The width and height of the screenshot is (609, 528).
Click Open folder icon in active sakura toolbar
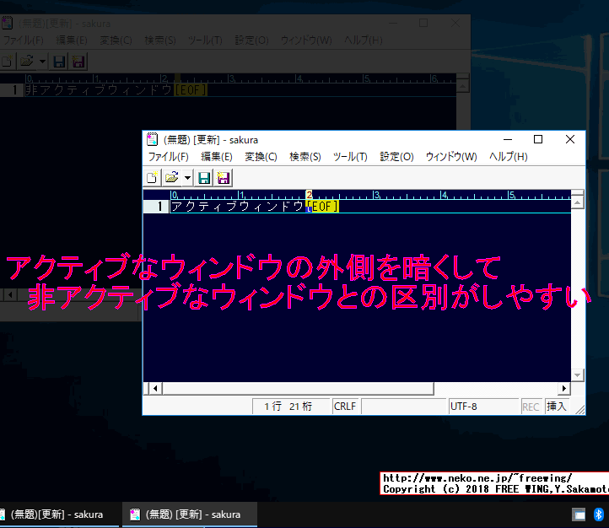(172, 178)
